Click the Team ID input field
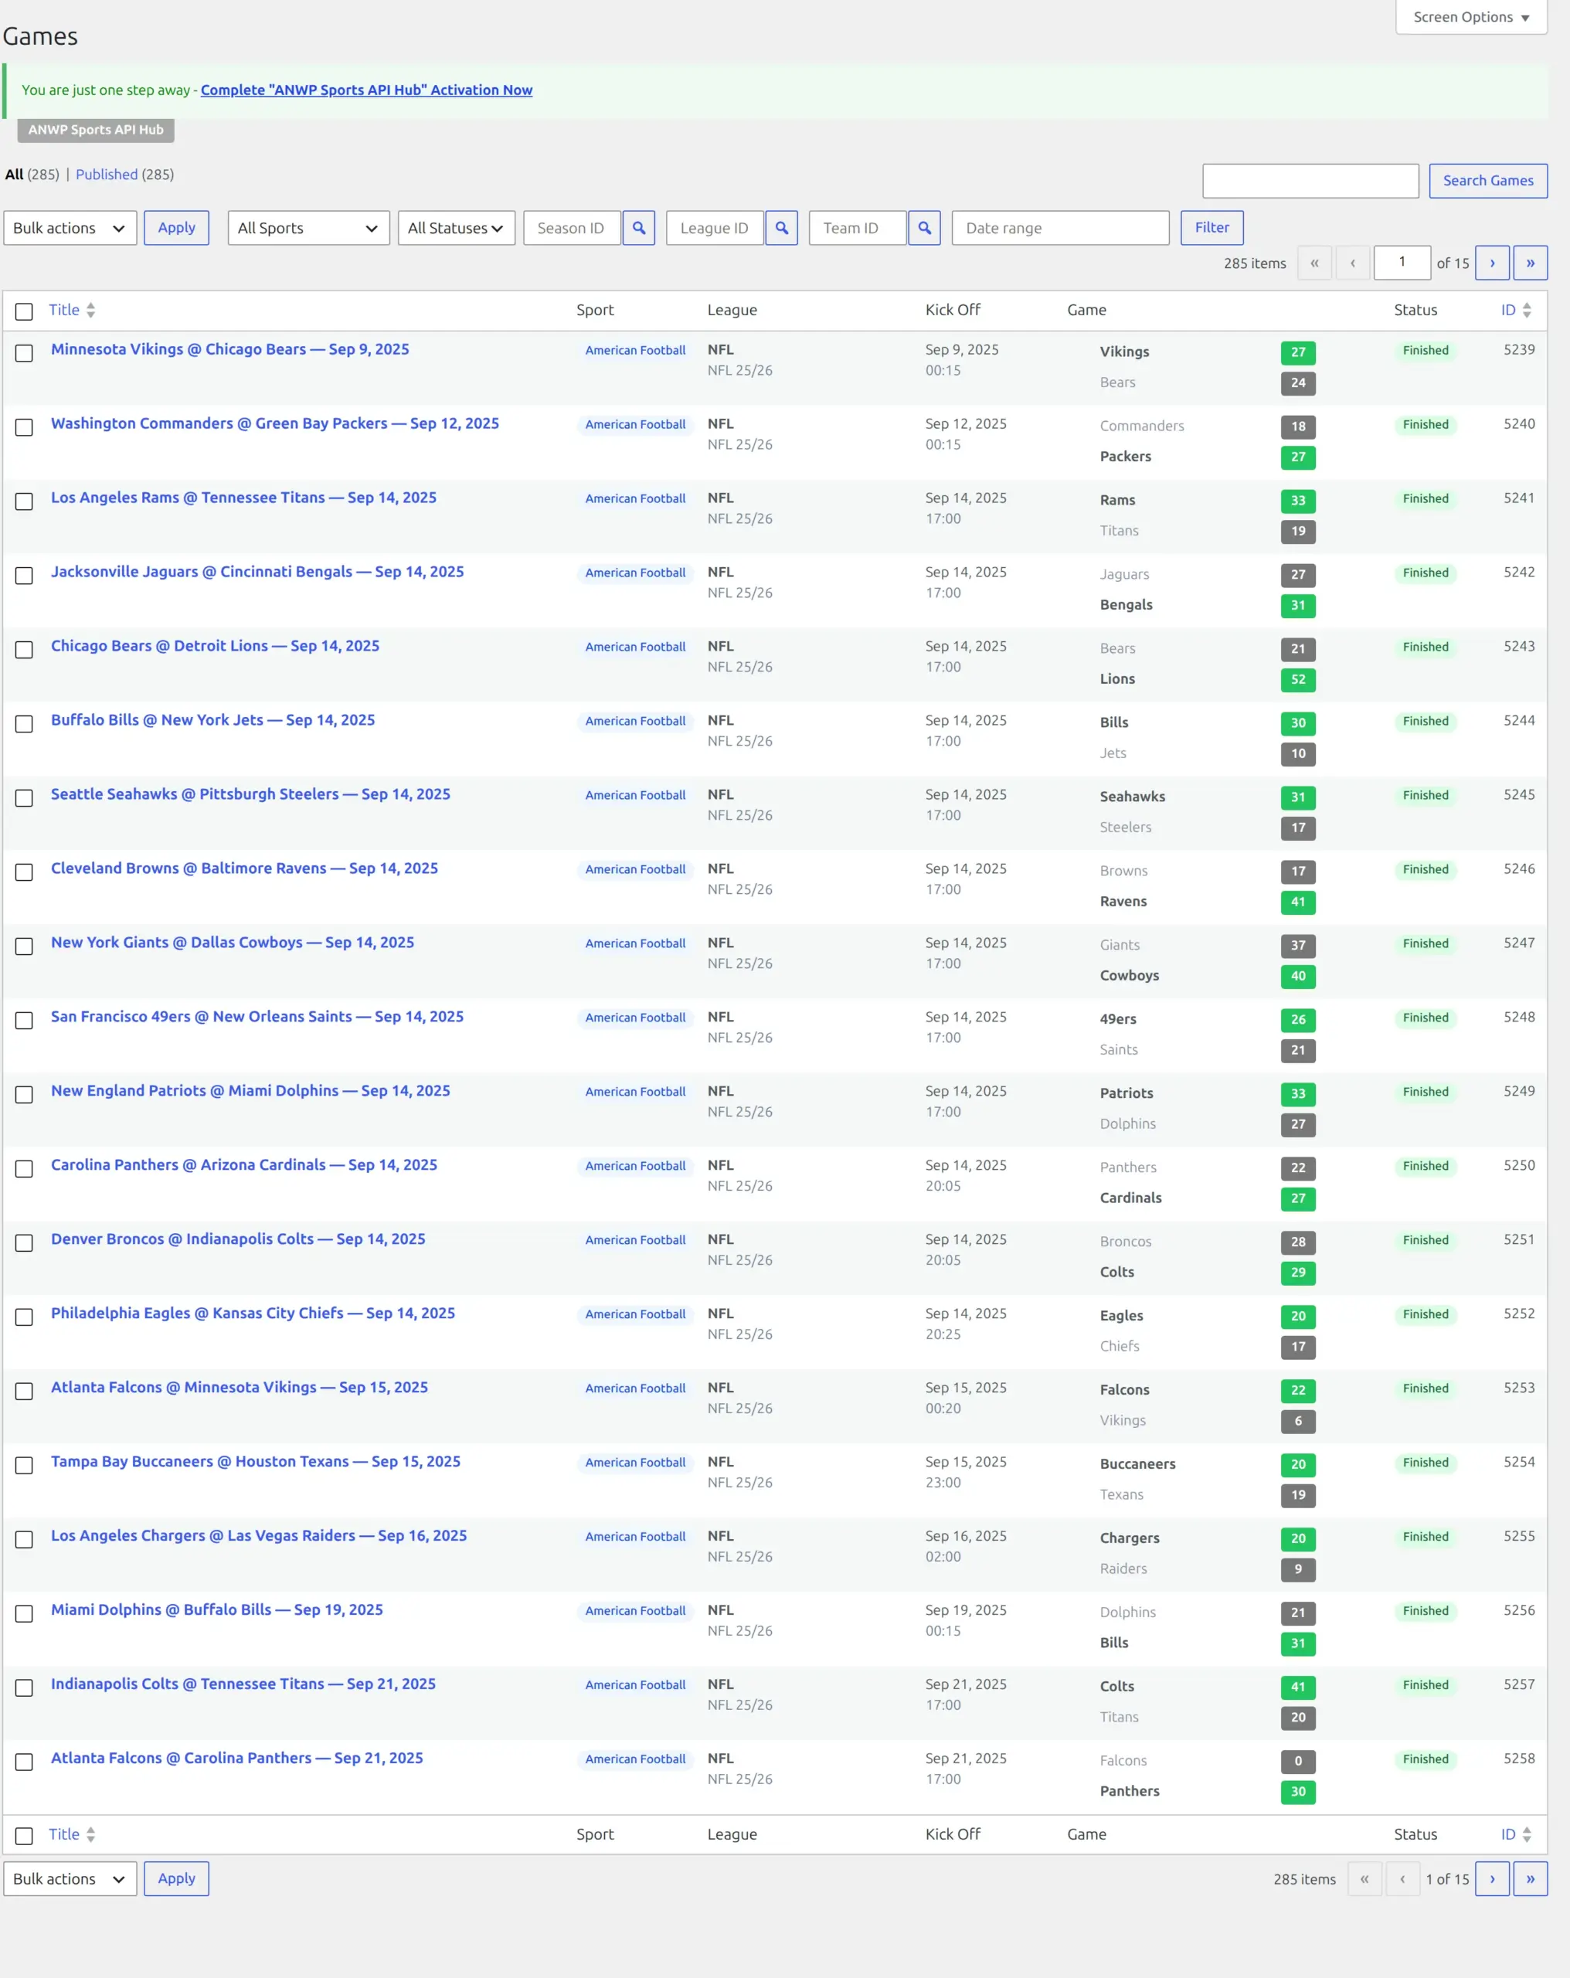 (857, 227)
